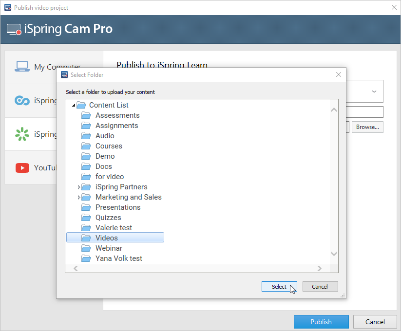Viewport: 401px width, 331px height.
Task: Click the iSpring Cloud icon in sidebar
Action: (x=22, y=101)
